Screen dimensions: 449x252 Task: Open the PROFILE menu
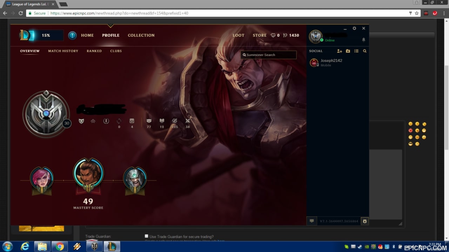pyautogui.click(x=111, y=35)
